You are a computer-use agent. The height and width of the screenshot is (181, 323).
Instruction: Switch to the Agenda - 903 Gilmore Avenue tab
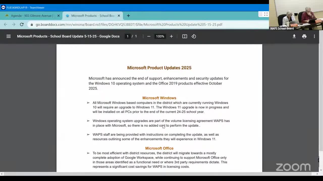(31, 16)
